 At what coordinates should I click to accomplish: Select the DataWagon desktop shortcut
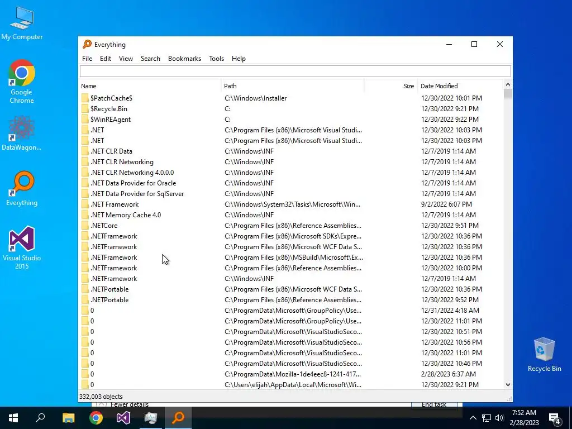pos(22,133)
